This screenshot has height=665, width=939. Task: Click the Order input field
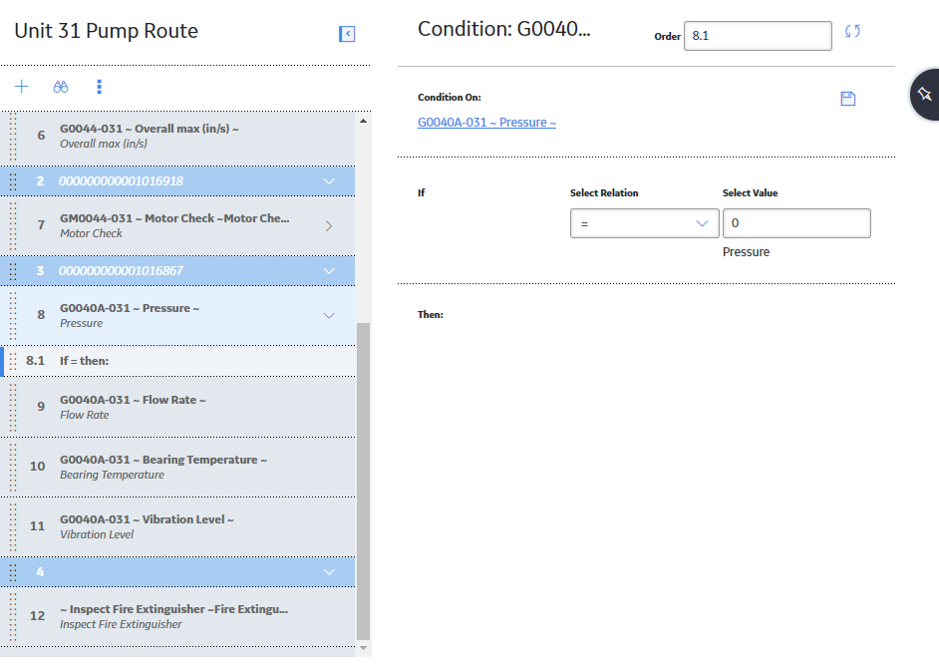pyautogui.click(x=758, y=36)
